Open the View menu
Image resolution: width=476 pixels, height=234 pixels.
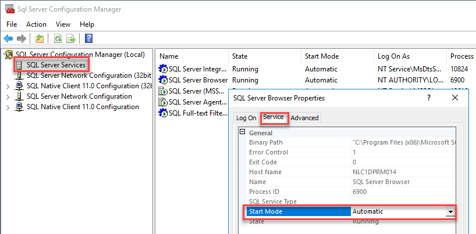click(x=63, y=24)
